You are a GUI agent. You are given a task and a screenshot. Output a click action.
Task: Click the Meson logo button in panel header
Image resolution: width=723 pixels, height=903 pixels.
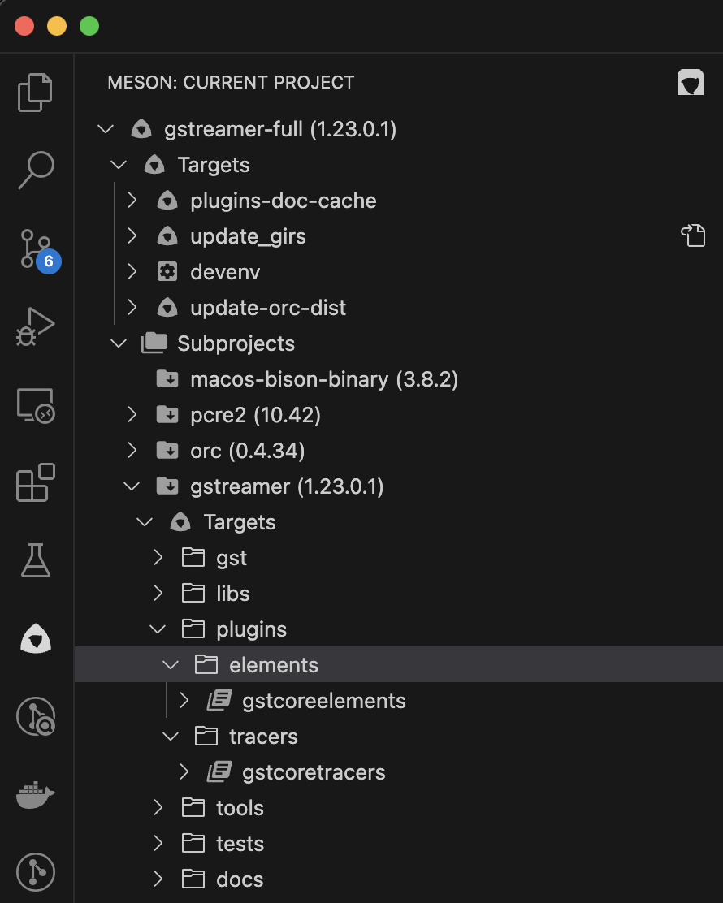click(x=691, y=83)
